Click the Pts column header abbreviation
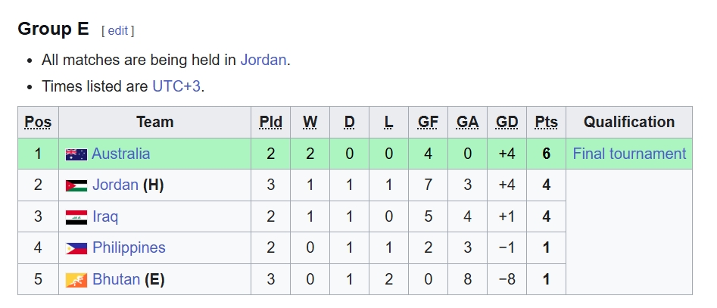 [546, 122]
